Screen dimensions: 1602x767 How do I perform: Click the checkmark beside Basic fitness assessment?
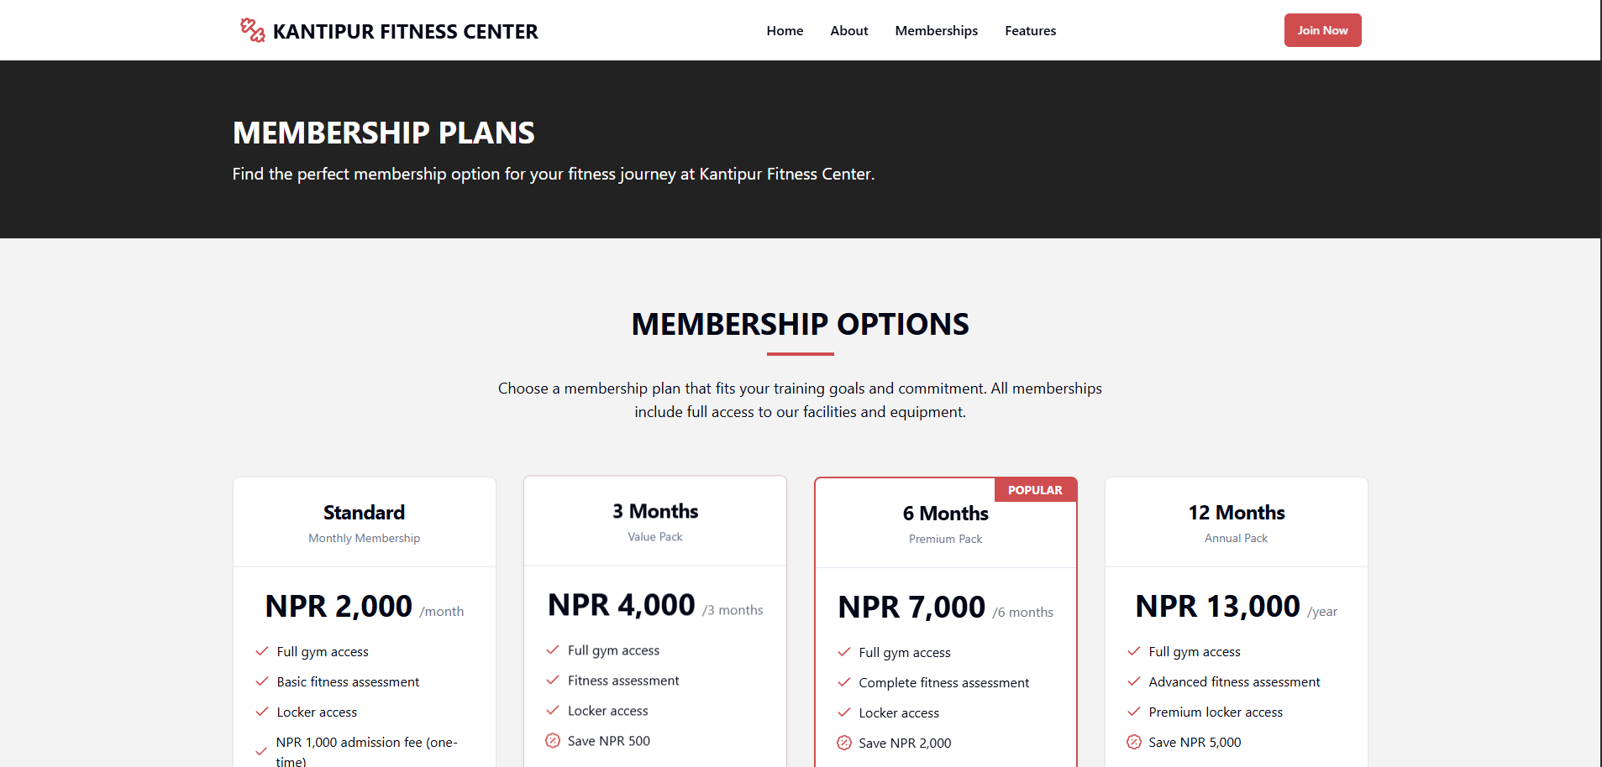pos(260,681)
